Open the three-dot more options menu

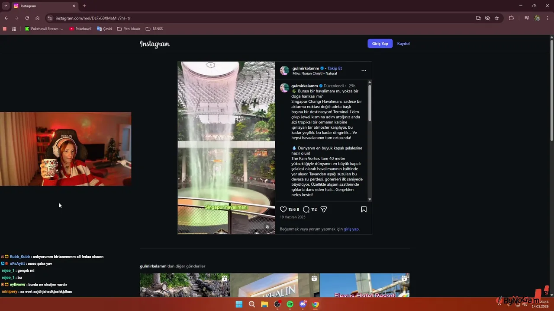[364, 70]
